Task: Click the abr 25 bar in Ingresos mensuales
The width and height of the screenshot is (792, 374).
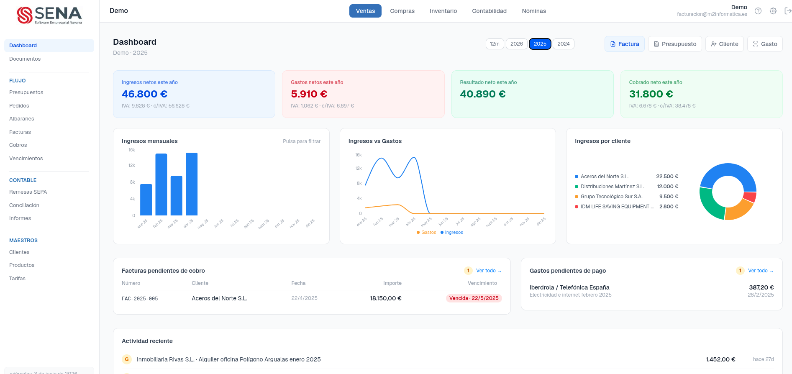Action: coord(192,184)
